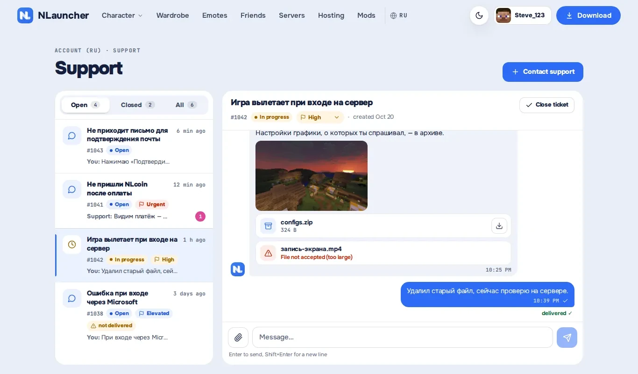
Task: Click chat bubble icon of ticket #1041
Action: pos(72,189)
